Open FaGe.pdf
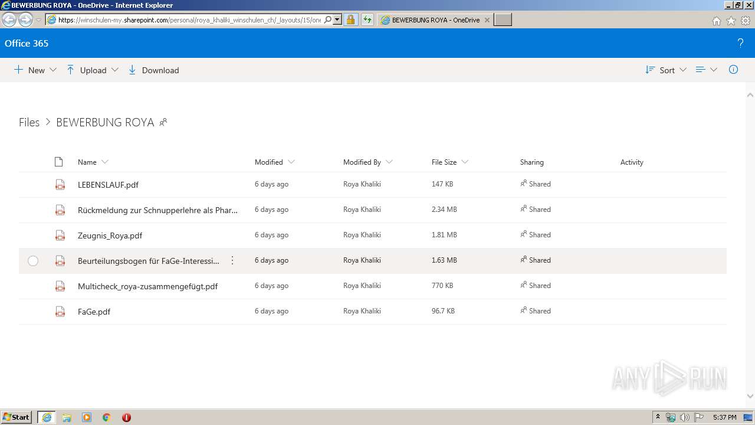This screenshot has height=425, width=755. coord(94,312)
